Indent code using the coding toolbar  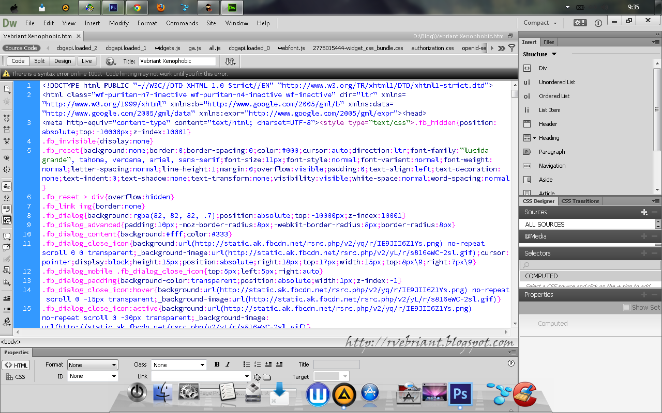point(7,298)
